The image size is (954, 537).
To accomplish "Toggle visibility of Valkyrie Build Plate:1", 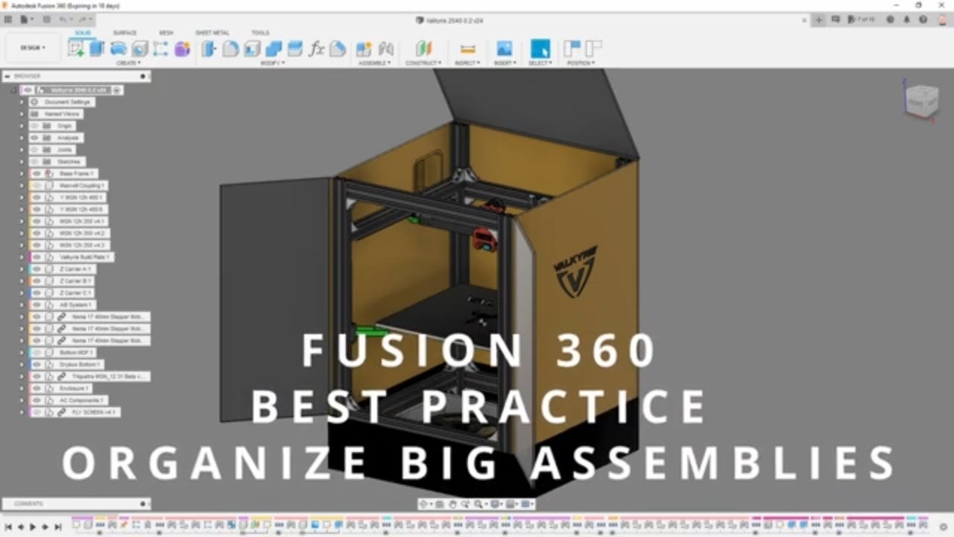I will point(36,257).
